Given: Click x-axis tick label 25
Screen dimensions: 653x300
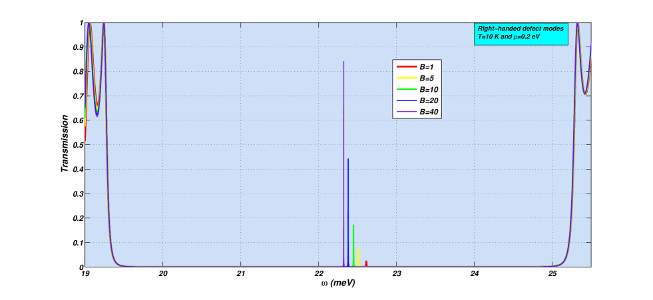Looking at the screenshot, I should click(x=552, y=273).
